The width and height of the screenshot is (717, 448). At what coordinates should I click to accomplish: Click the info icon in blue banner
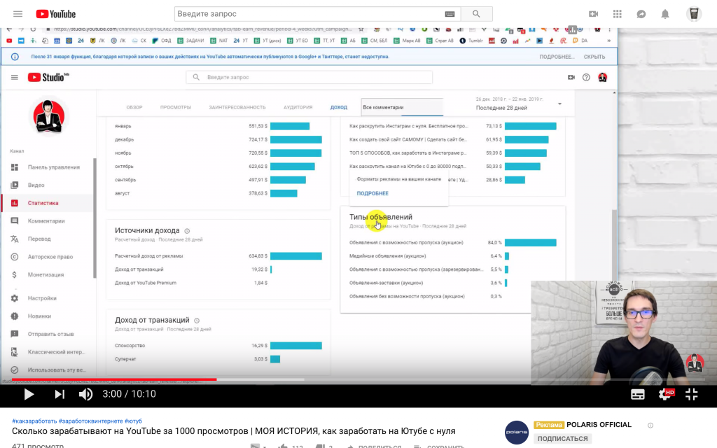point(15,57)
